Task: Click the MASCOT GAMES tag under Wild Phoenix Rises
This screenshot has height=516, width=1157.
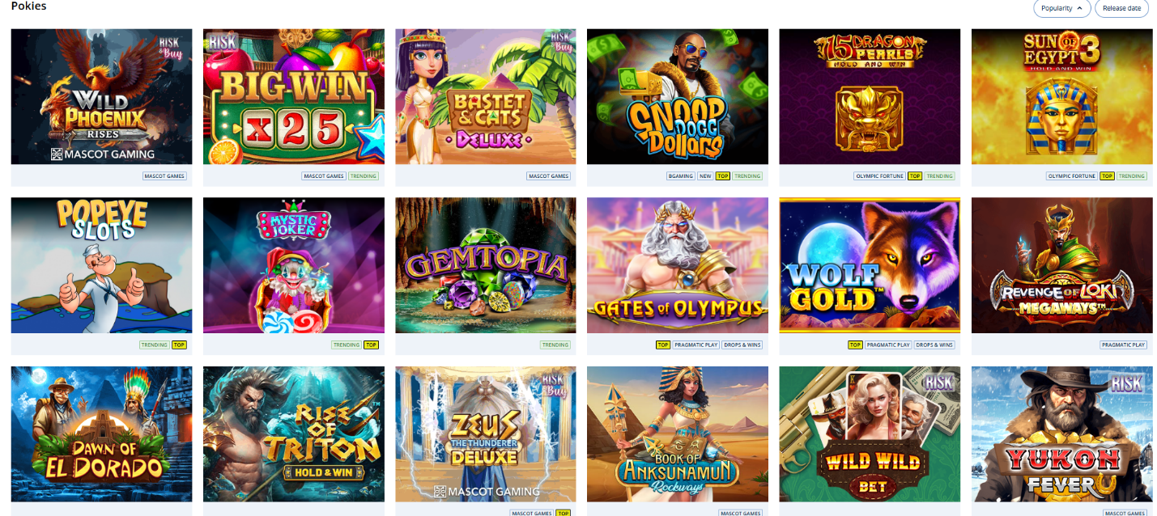Action: click(x=164, y=176)
